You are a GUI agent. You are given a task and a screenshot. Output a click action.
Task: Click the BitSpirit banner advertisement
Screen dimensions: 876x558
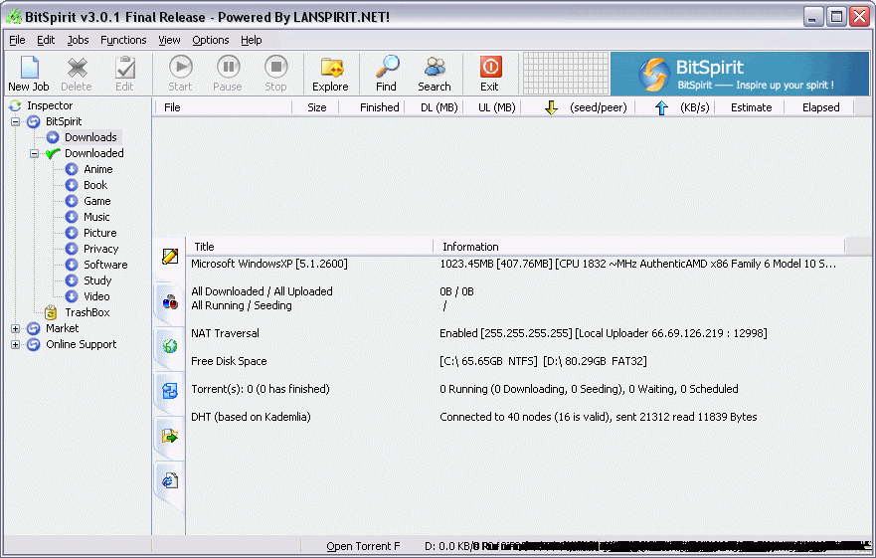739,74
